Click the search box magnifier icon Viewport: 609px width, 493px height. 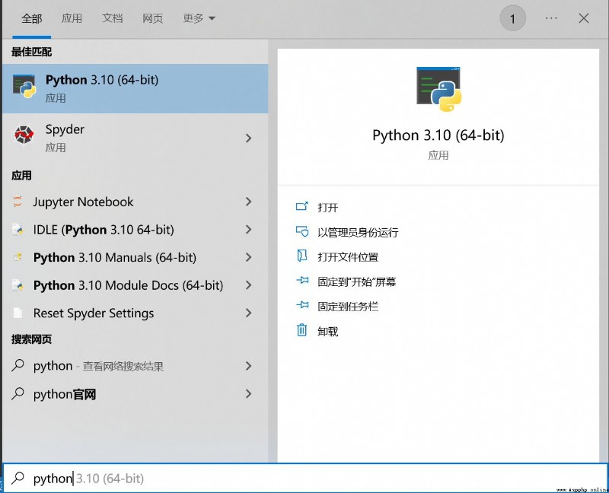[18, 478]
